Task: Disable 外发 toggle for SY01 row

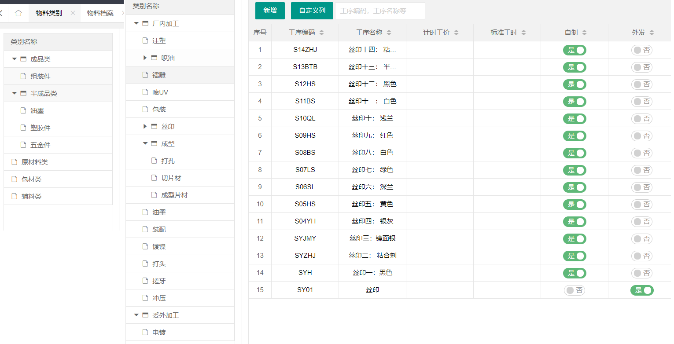Action: click(x=641, y=290)
